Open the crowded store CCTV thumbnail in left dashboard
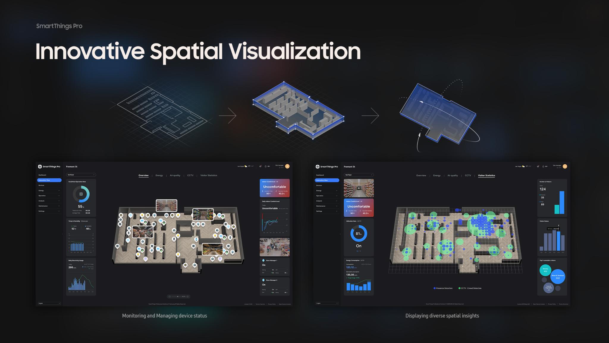Viewport: 609px width, 343px height. (x=274, y=247)
